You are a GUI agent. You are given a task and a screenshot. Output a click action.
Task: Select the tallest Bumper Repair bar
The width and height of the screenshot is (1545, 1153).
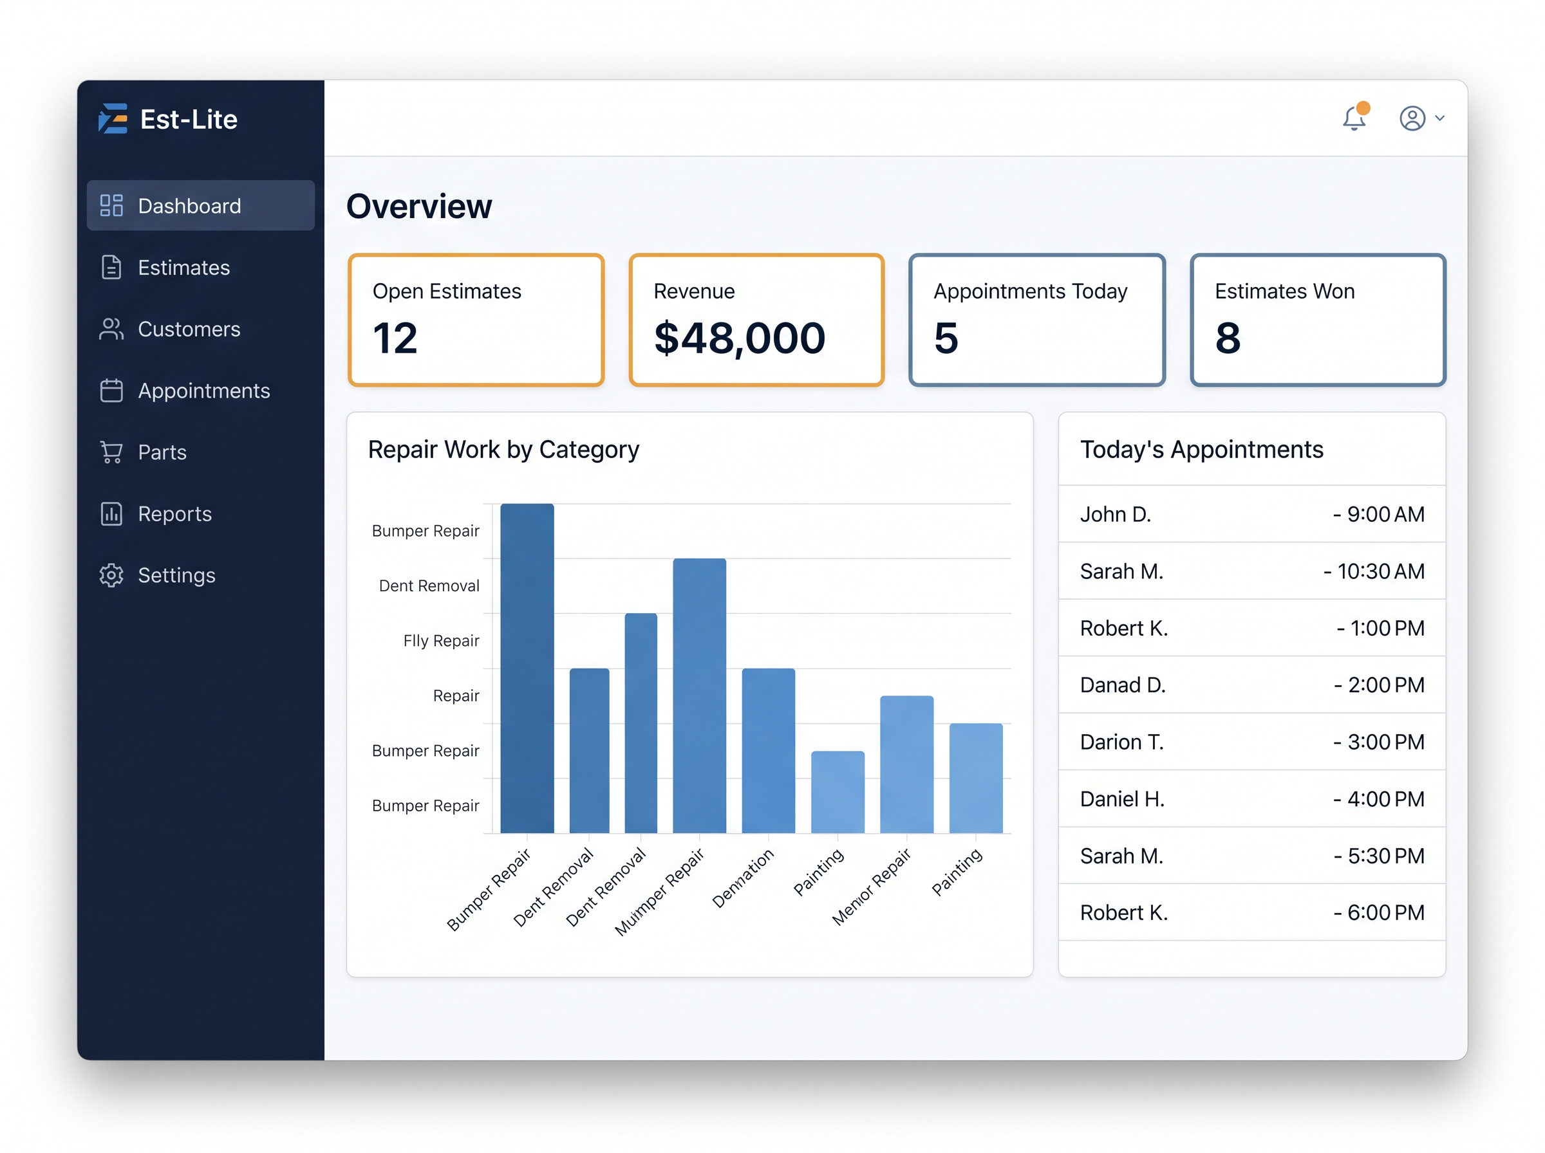pos(527,668)
